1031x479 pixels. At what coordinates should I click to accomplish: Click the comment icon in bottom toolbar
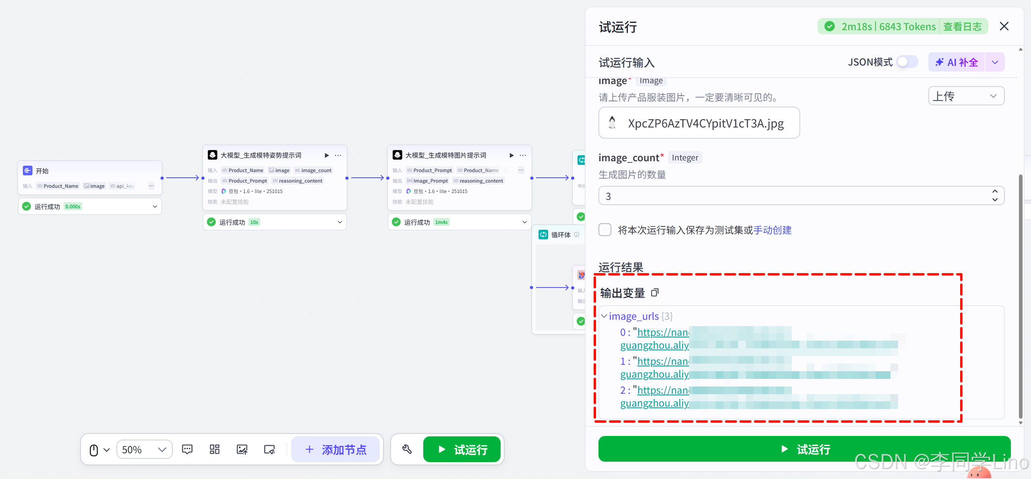pyautogui.click(x=187, y=449)
